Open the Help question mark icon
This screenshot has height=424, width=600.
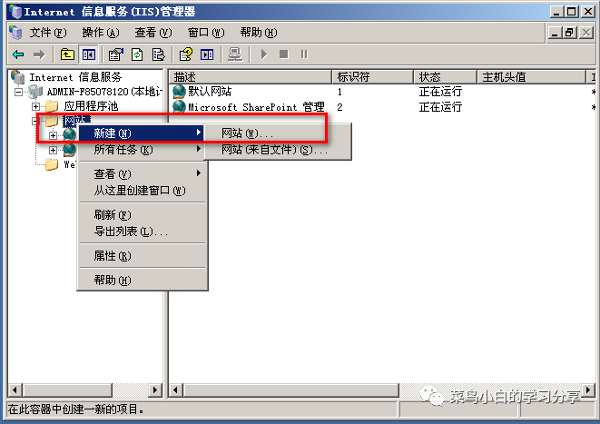(x=186, y=54)
